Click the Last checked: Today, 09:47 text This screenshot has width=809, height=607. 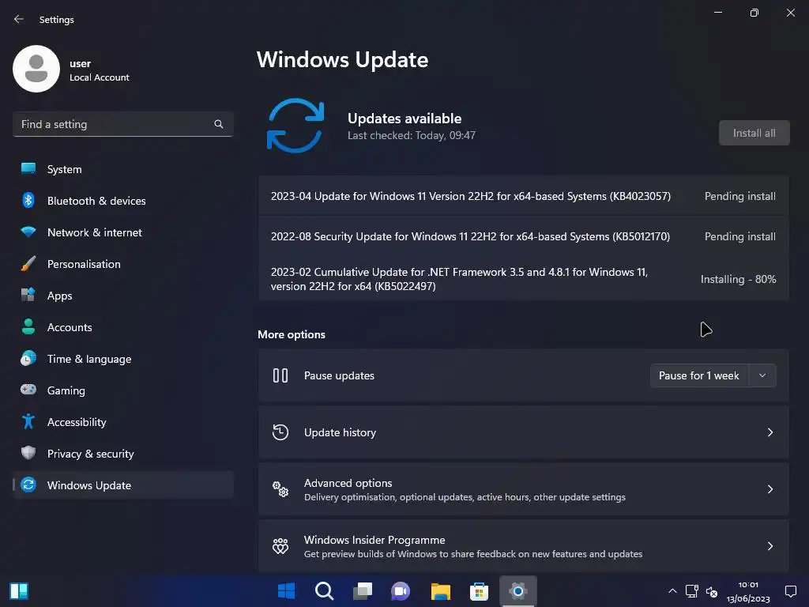[x=411, y=135]
